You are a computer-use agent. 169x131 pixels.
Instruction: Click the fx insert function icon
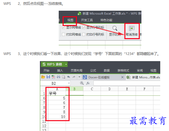click(88, 83)
